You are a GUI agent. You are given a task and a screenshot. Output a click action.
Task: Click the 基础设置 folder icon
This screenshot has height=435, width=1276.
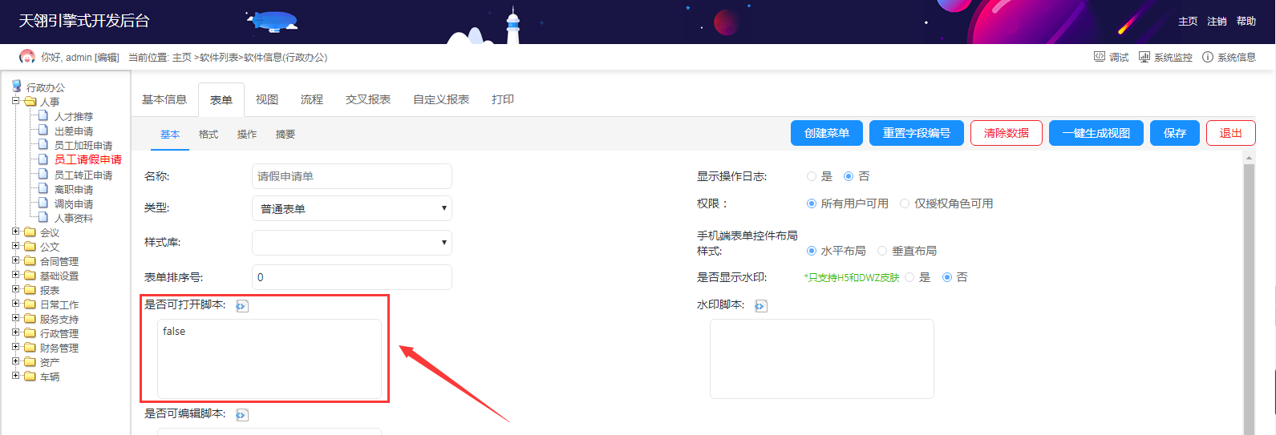30,276
